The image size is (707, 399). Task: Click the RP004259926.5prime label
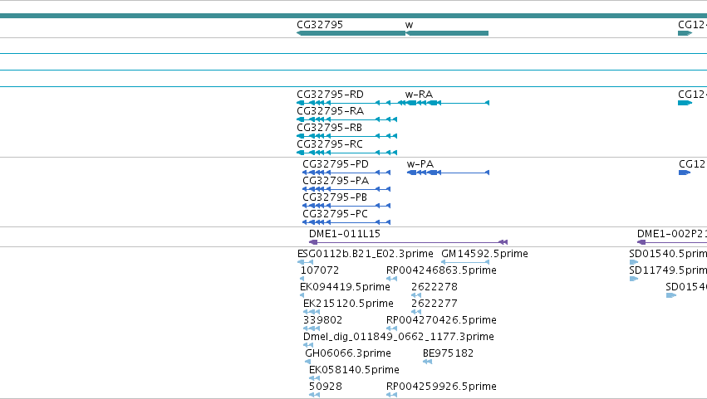(441, 387)
